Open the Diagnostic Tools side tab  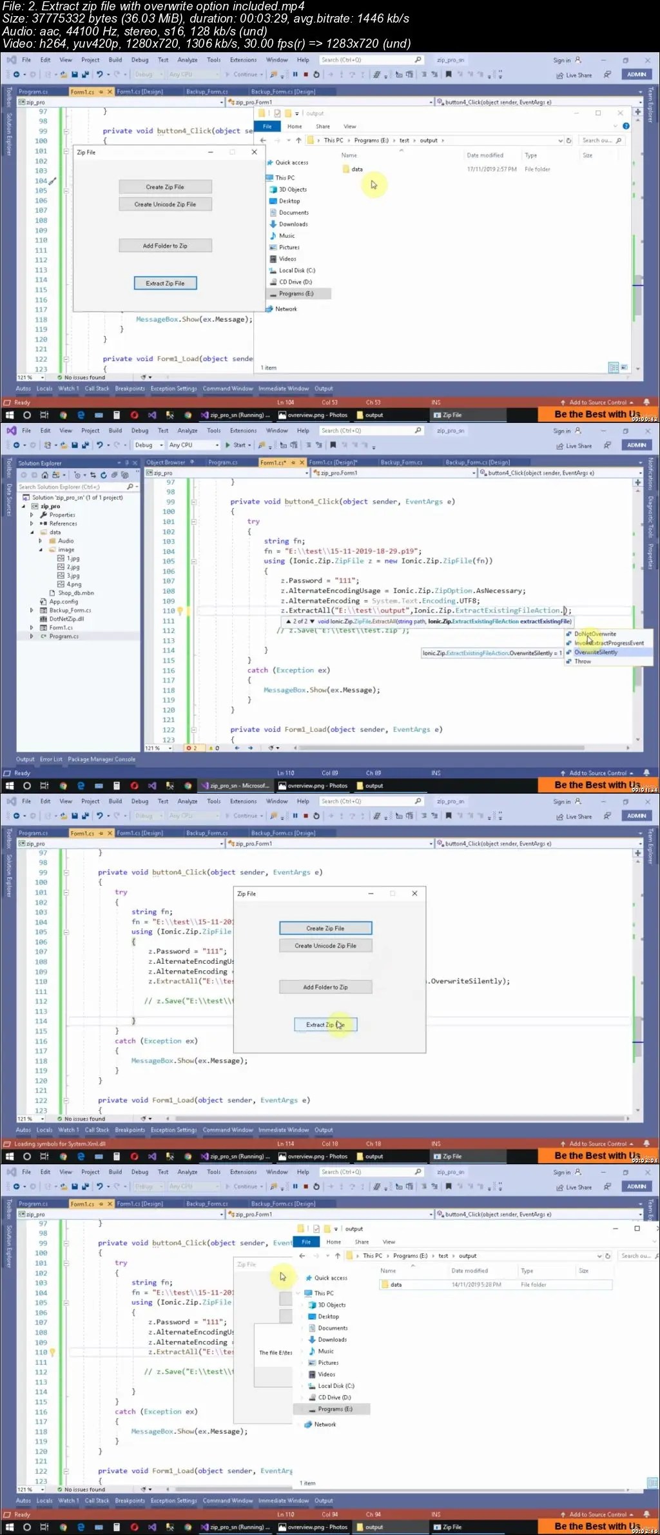tap(650, 517)
